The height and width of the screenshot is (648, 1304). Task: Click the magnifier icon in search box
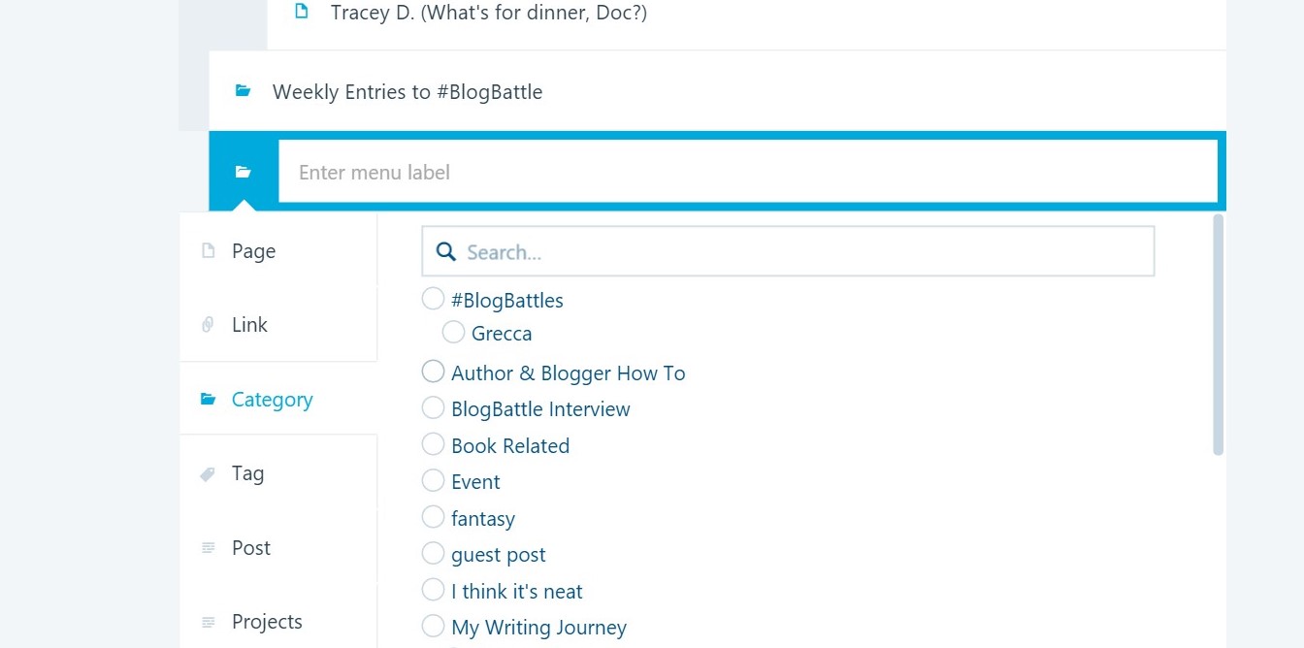446,252
